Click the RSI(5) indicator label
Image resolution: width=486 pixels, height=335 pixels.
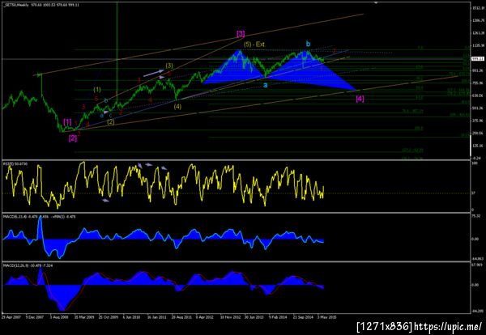click(15, 163)
